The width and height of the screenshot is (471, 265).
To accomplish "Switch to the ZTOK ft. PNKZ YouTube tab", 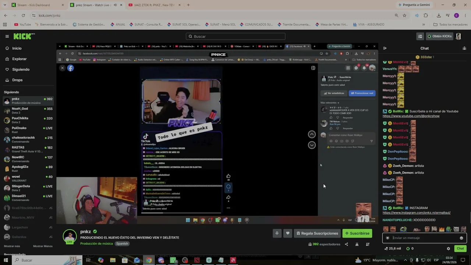I will click(x=155, y=5).
